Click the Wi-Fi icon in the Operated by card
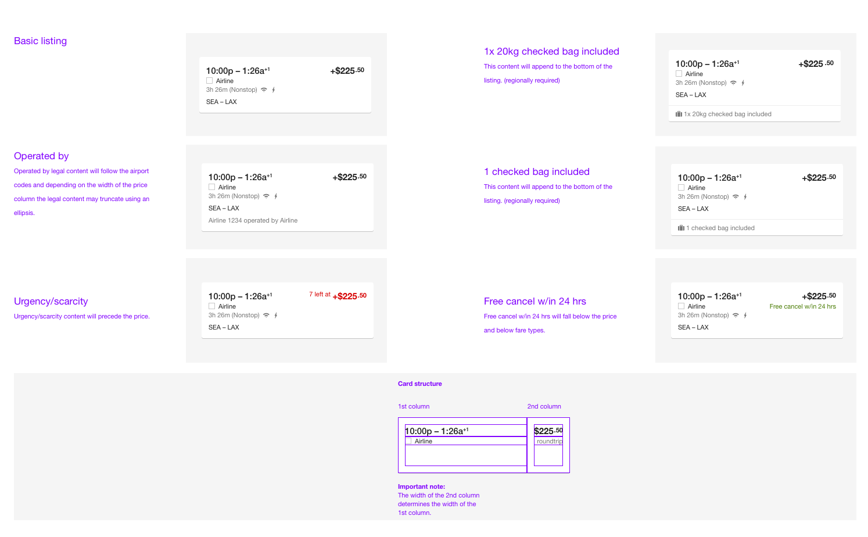 tap(266, 196)
